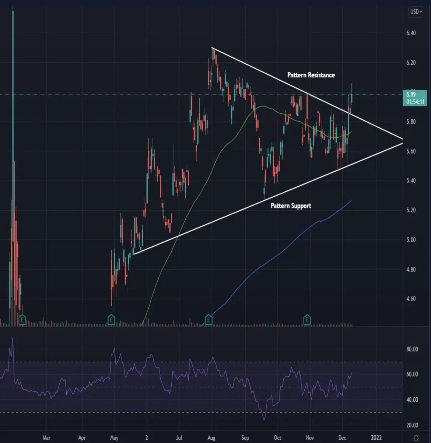Click the Nov label on time axis
431x443 pixels.
(310, 438)
